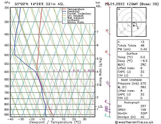Select the Wet Adiabat legend entry
The width and height of the screenshot is (161, 124).
[76, 18]
